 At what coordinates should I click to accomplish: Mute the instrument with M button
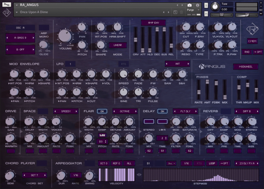(x=206, y=14)
